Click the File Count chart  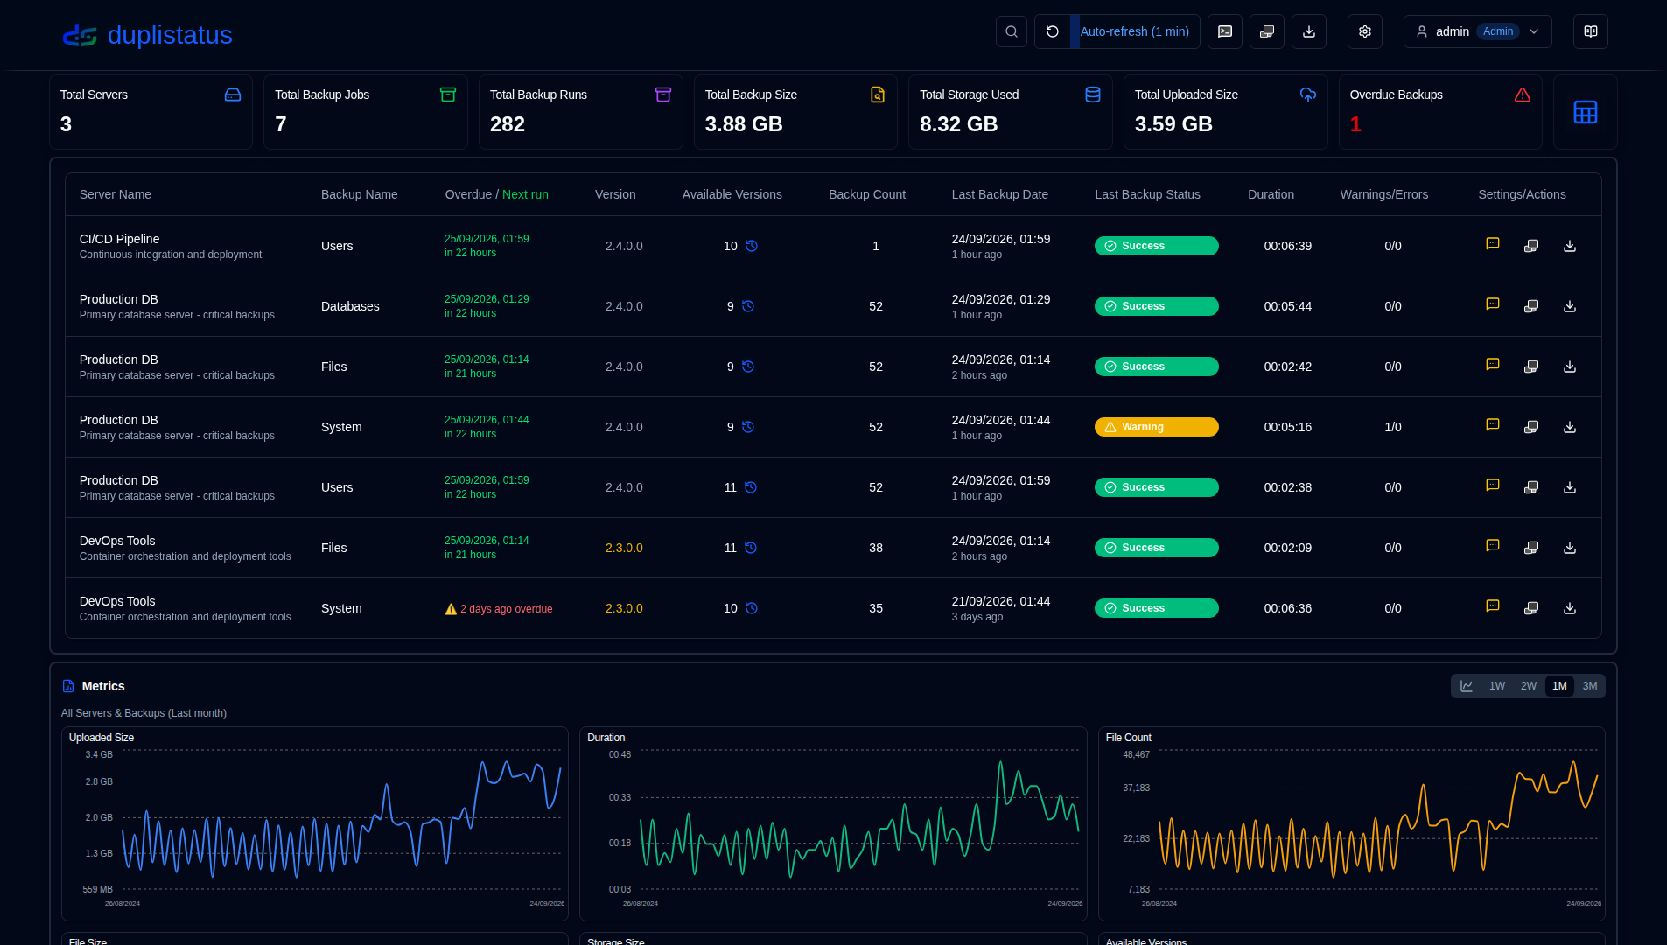(x=1352, y=823)
